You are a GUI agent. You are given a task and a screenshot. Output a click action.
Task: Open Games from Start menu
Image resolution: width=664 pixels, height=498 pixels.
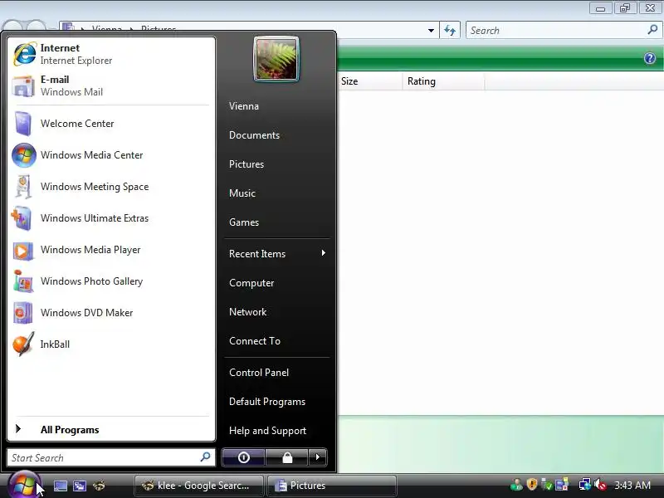244,222
